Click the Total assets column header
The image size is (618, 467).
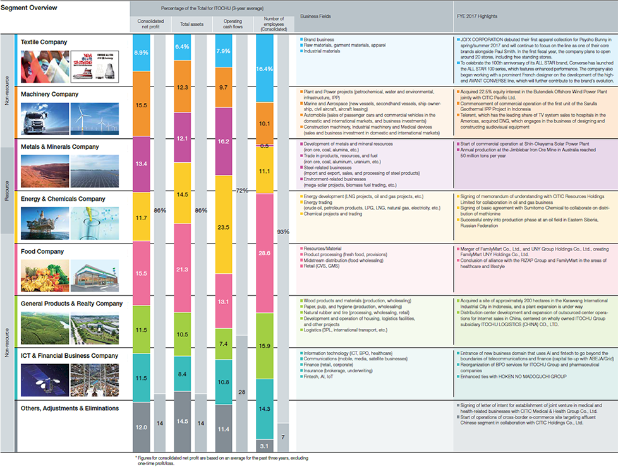pos(192,24)
